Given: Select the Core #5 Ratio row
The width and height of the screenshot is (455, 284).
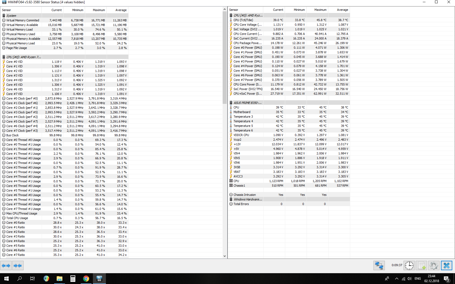Looking at the screenshot, I should [x=64, y=246].
